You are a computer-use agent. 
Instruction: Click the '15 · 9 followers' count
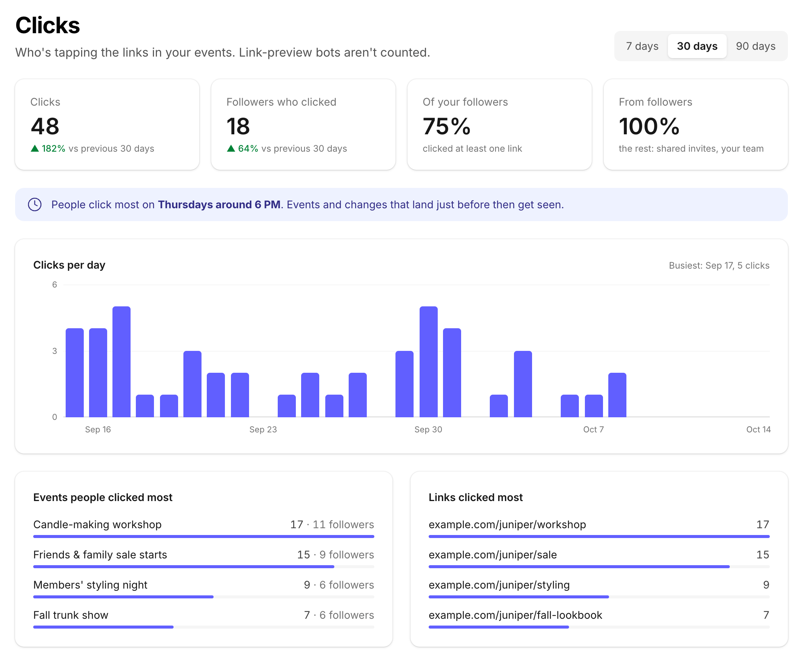pyautogui.click(x=335, y=555)
